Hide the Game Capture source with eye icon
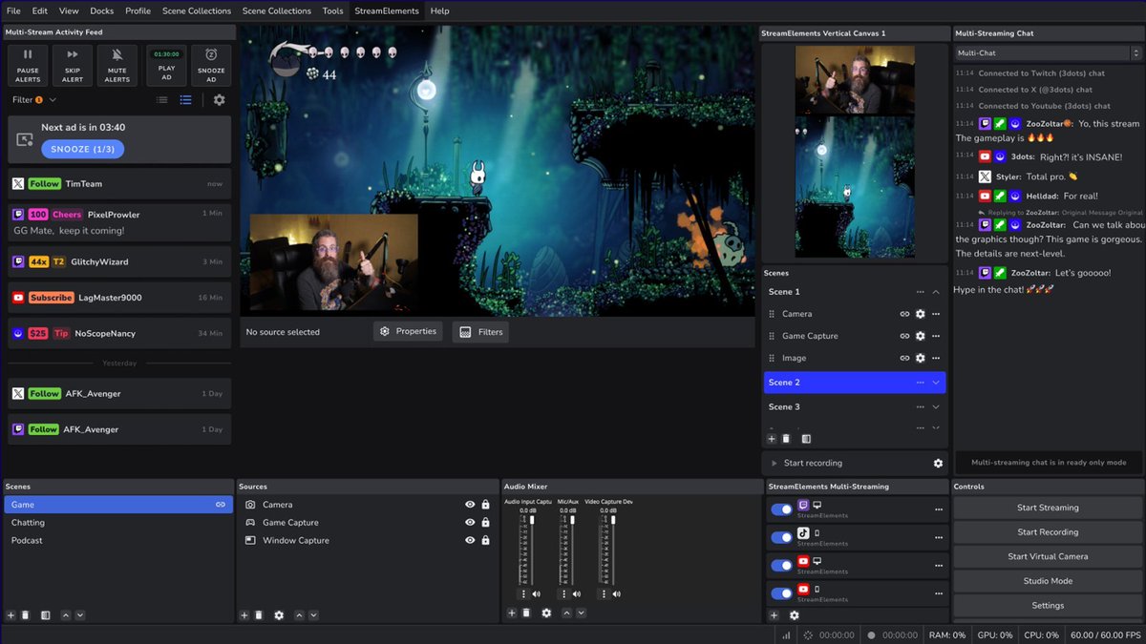This screenshot has height=644, width=1146. coord(470,523)
